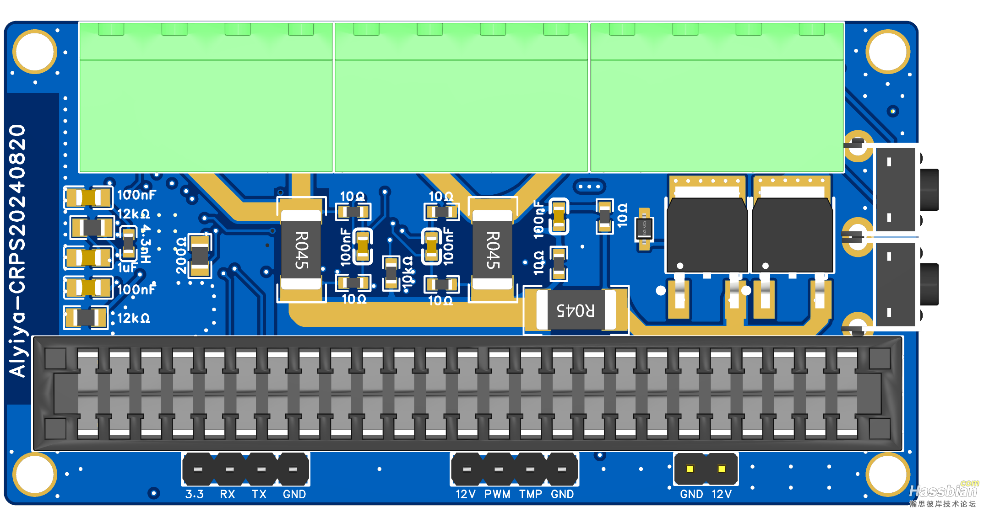989x512 pixels.
Task: Click the 1uF silkscreen label
Action: (x=127, y=267)
